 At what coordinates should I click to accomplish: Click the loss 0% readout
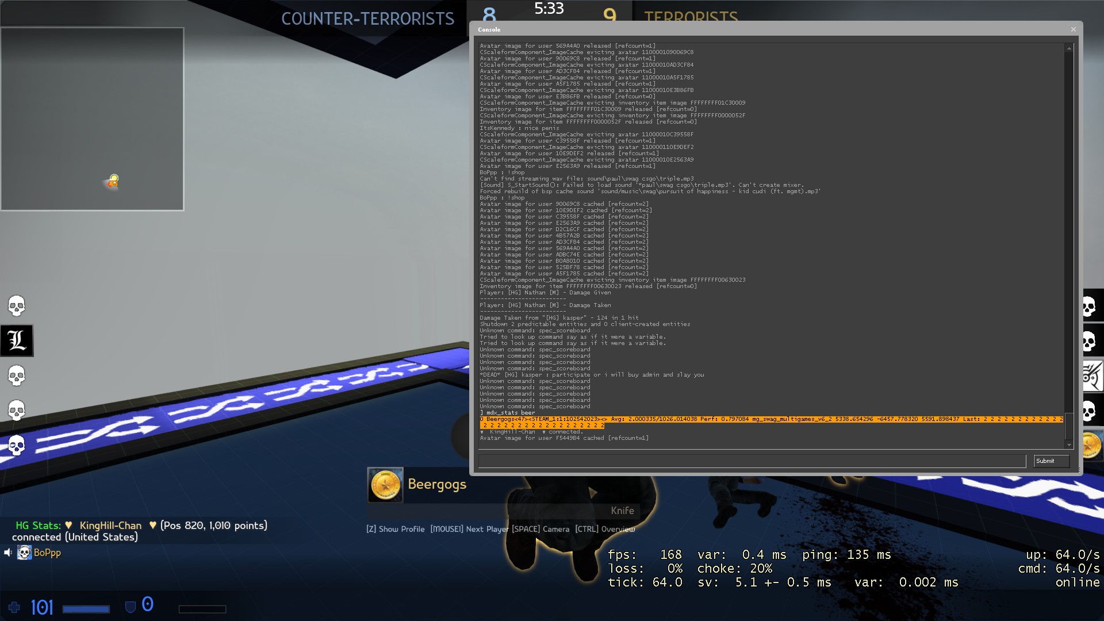tap(645, 569)
